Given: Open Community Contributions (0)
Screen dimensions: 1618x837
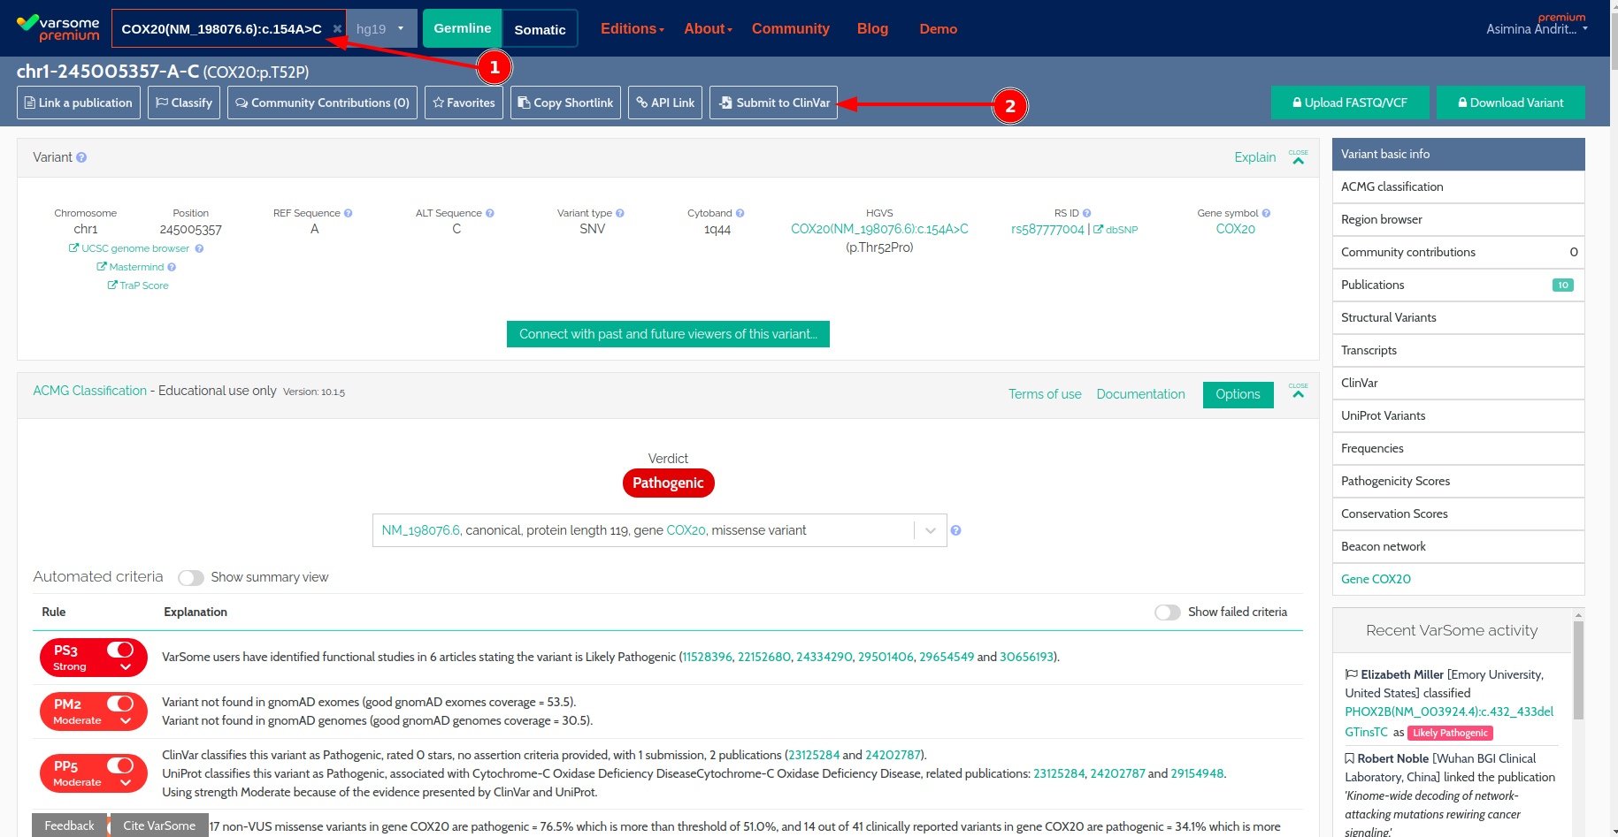Looking at the screenshot, I should tap(322, 103).
